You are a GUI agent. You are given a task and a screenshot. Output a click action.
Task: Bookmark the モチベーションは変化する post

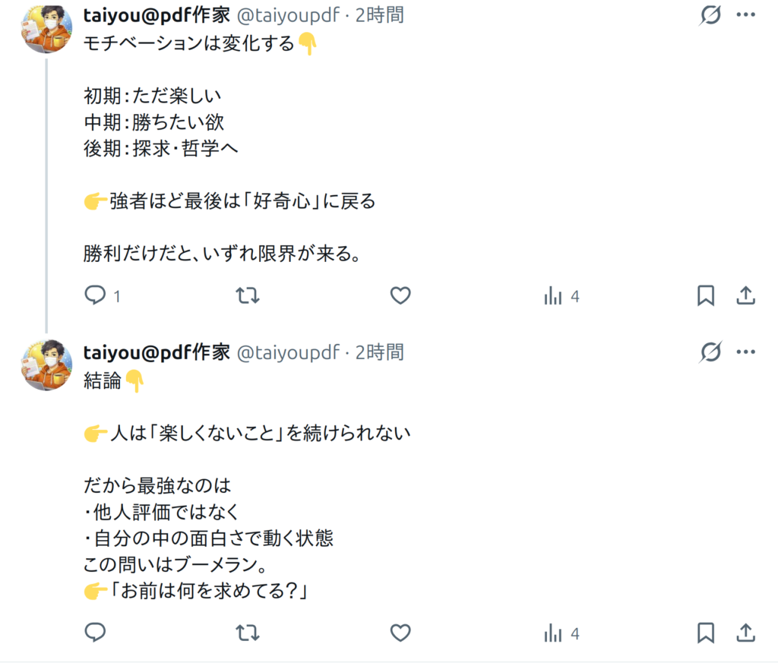click(706, 295)
